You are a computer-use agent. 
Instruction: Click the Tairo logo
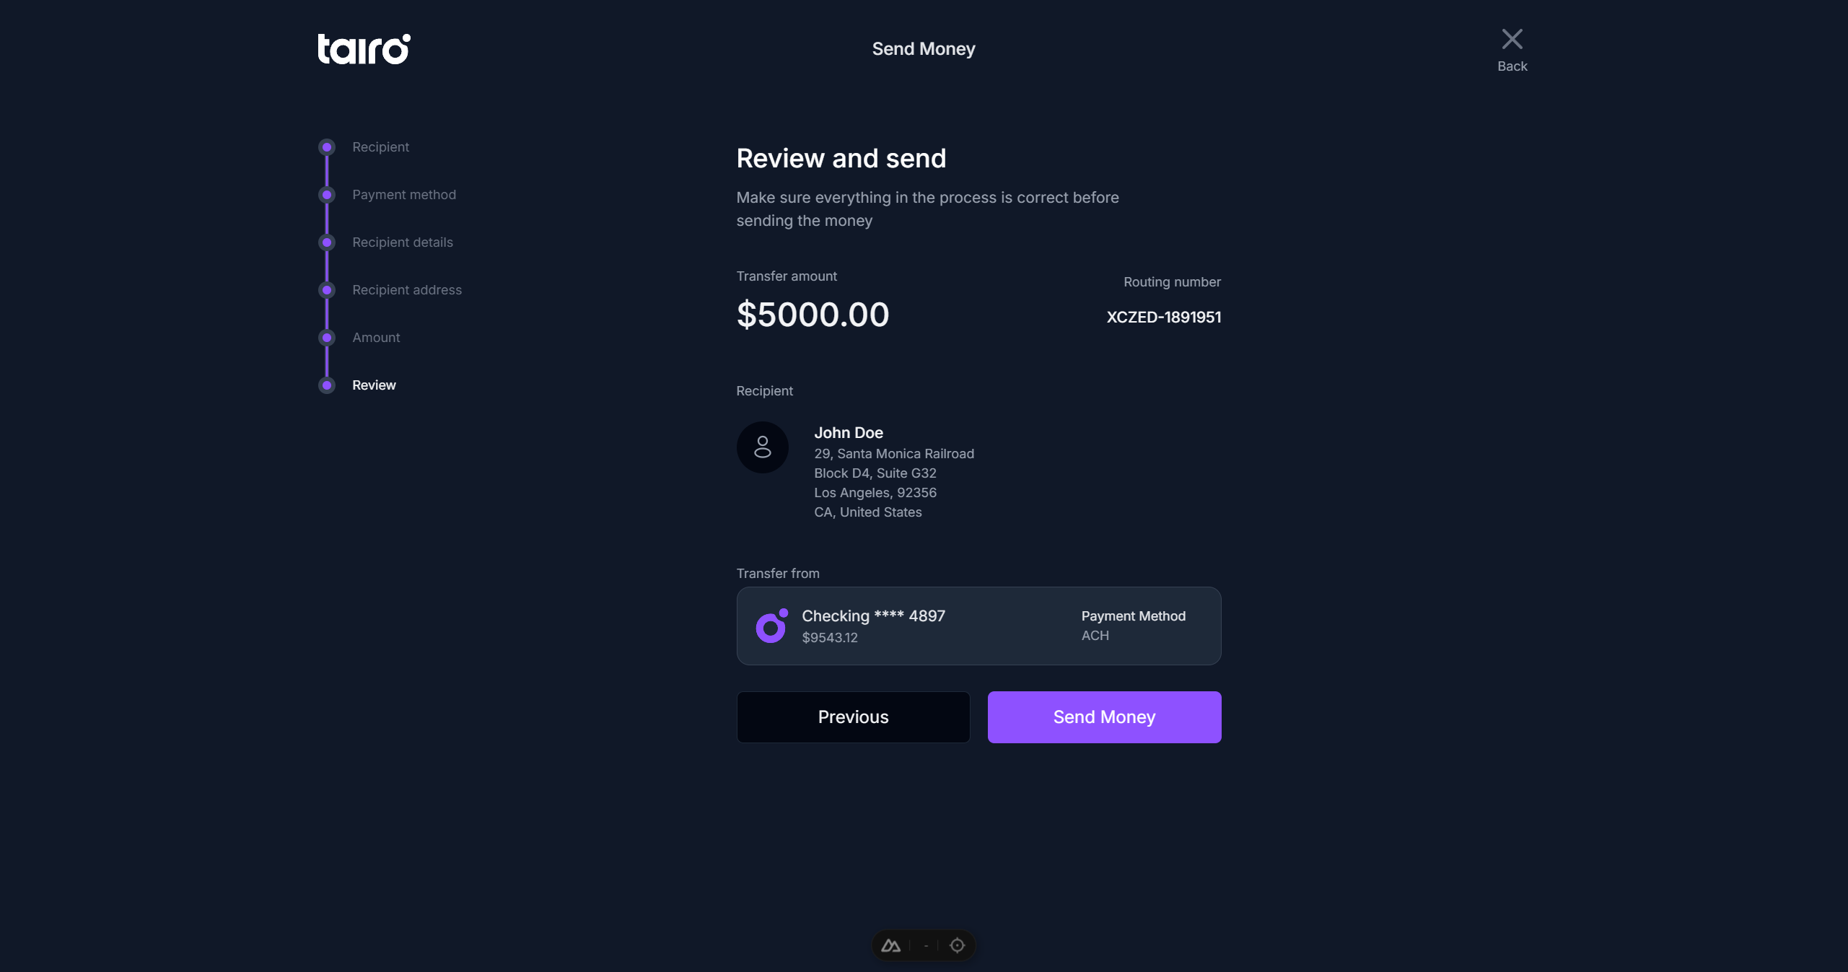[x=364, y=49]
